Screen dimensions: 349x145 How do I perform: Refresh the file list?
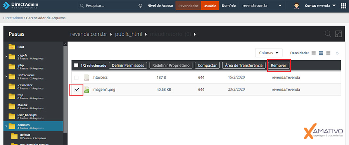(x=337, y=53)
